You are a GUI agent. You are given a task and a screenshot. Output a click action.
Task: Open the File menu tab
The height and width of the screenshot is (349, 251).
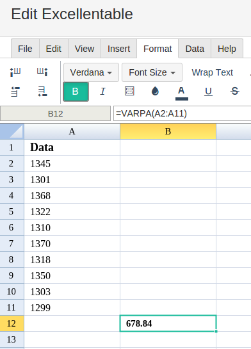(25, 49)
